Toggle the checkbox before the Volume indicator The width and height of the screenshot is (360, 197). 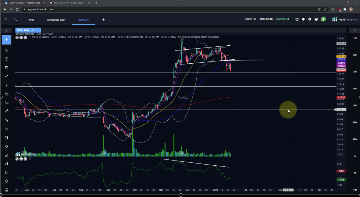tap(30, 37)
